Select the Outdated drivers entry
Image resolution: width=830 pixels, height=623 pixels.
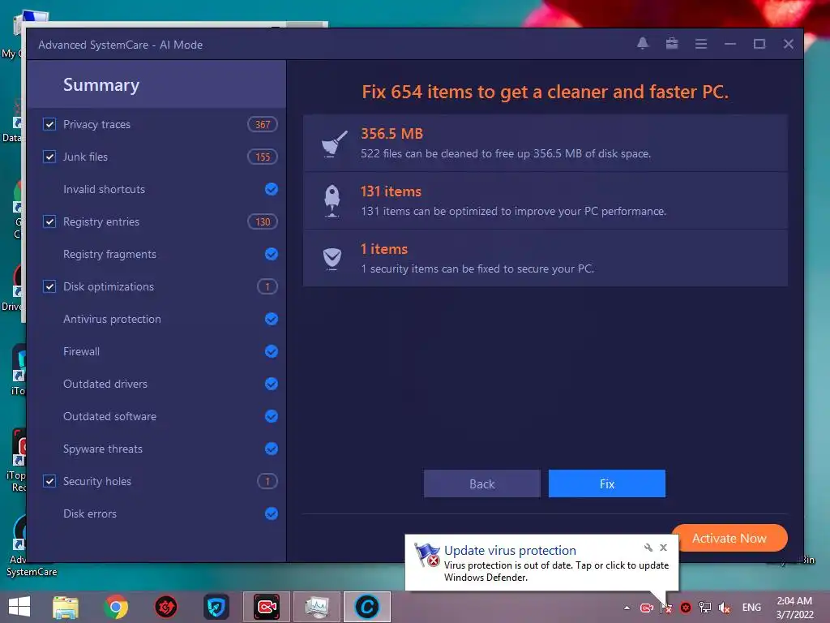tap(105, 384)
